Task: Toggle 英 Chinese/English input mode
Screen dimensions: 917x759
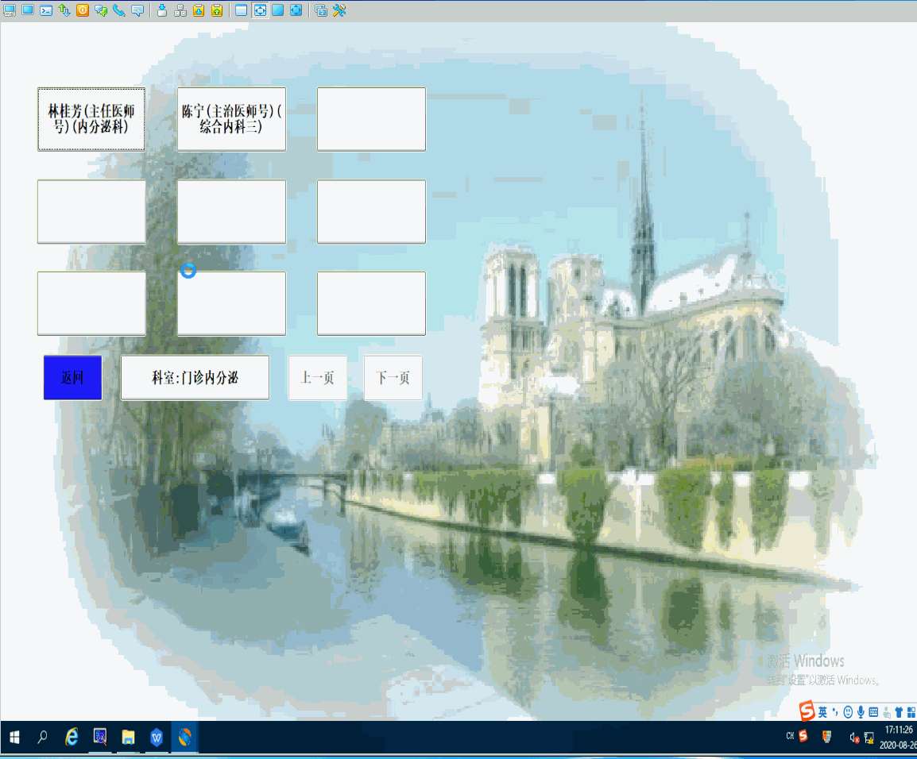Action: [823, 711]
